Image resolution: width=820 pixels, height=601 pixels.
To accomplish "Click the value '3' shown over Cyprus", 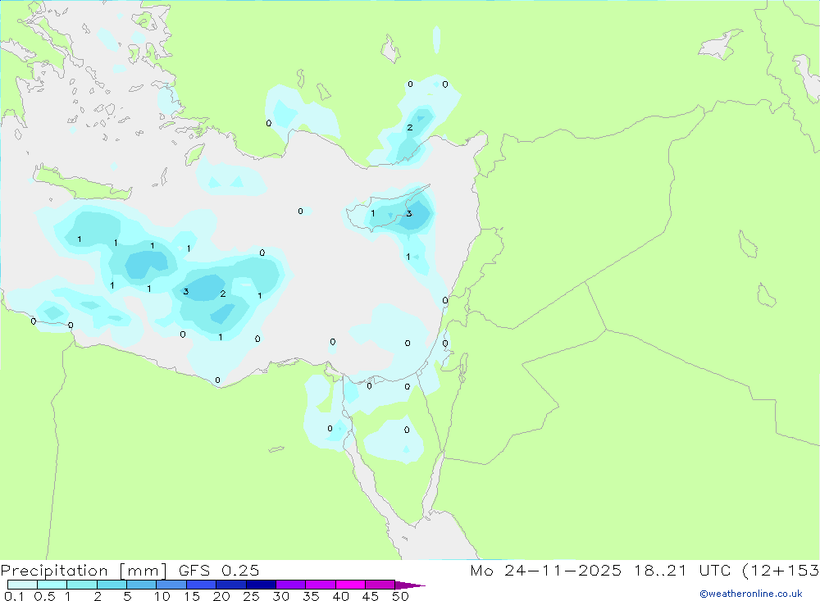I will 409,213.
